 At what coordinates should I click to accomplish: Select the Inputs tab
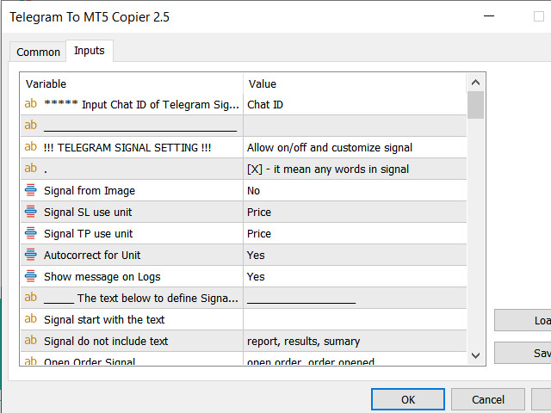point(90,51)
